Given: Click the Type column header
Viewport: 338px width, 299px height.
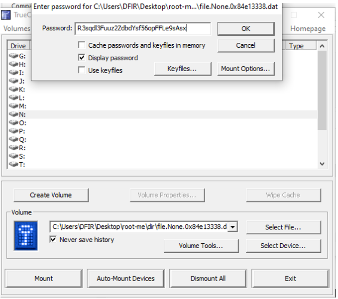Looking at the screenshot, I should point(301,46).
